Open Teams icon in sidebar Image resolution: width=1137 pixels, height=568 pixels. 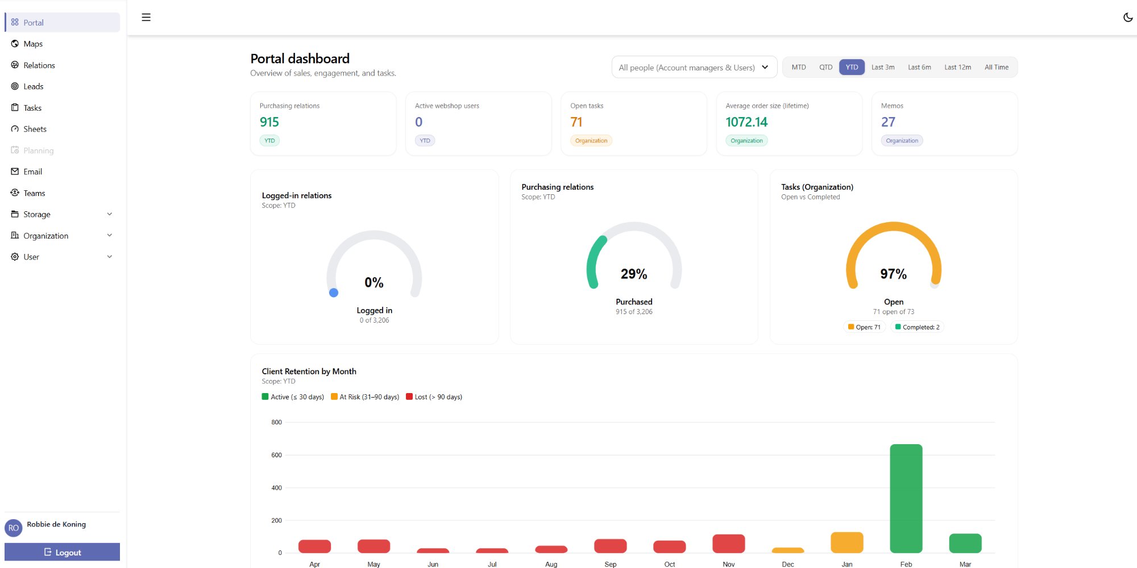pos(15,193)
